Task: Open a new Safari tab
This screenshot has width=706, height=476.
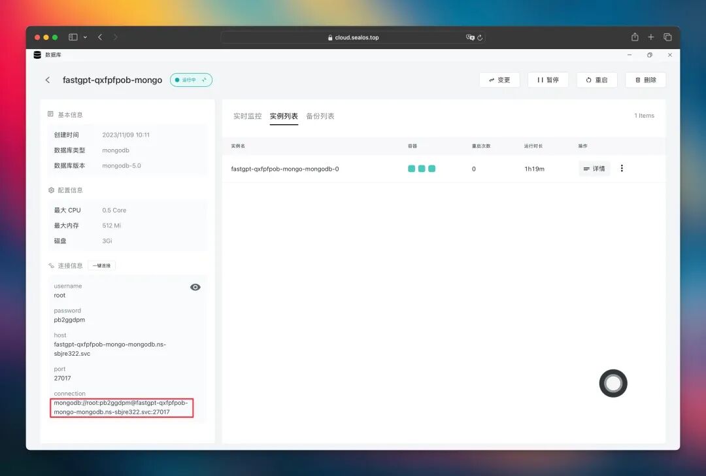Action: tap(650, 37)
